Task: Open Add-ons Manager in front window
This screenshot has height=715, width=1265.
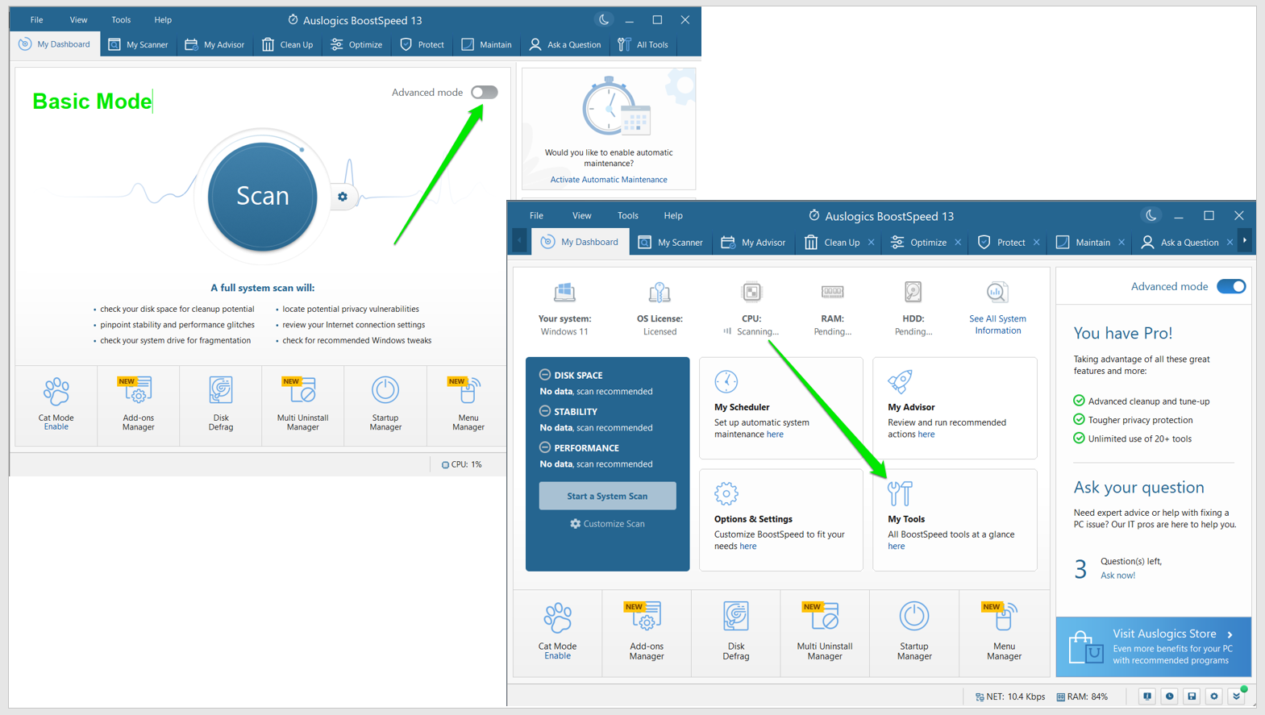Action: [647, 632]
